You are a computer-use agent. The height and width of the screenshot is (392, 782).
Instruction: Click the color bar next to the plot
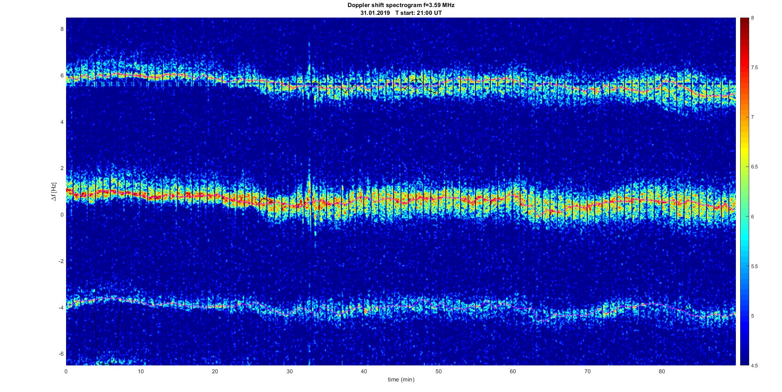tap(744, 192)
